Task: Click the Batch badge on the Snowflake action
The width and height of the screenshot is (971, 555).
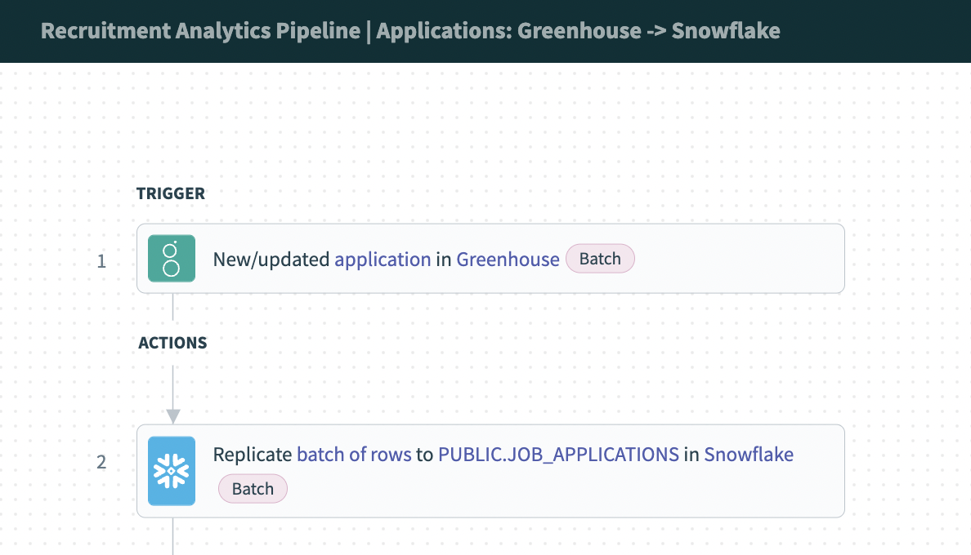Action: coord(253,489)
